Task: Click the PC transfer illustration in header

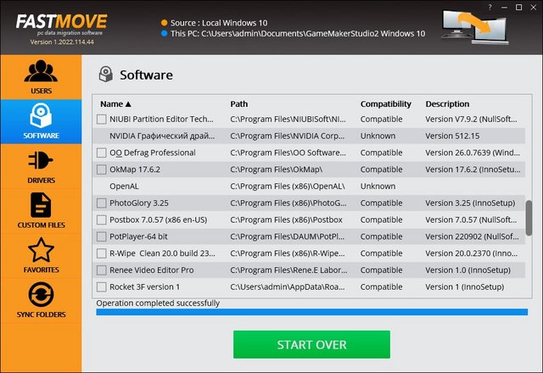Action: [475, 27]
